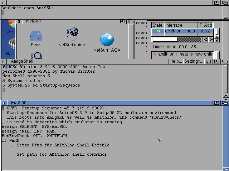Click the AmigaShell vertical scrollbar
Image resolution: width=229 pixels, height=171 pixels.
(226, 79)
